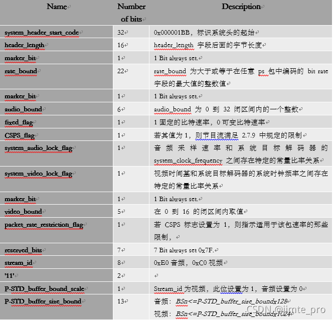Click the 2 bits value cell

point(131,275)
